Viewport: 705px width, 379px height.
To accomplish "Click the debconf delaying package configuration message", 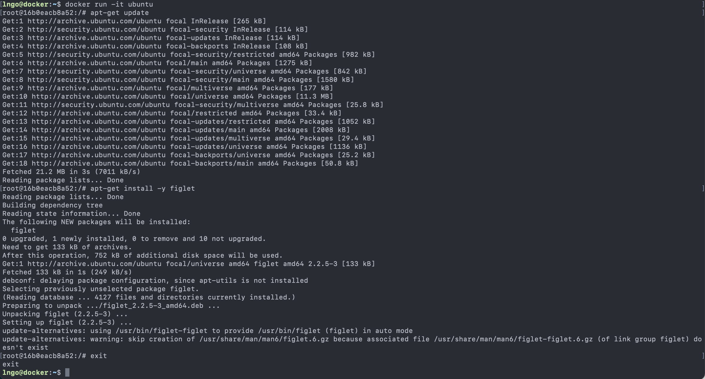I will [x=155, y=281].
